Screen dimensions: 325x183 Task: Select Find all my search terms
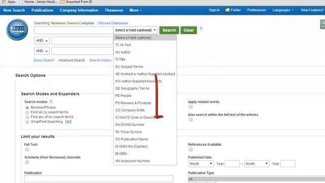coord(27,112)
